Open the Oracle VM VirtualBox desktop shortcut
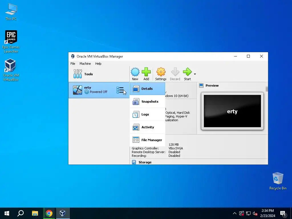 pos(11,70)
